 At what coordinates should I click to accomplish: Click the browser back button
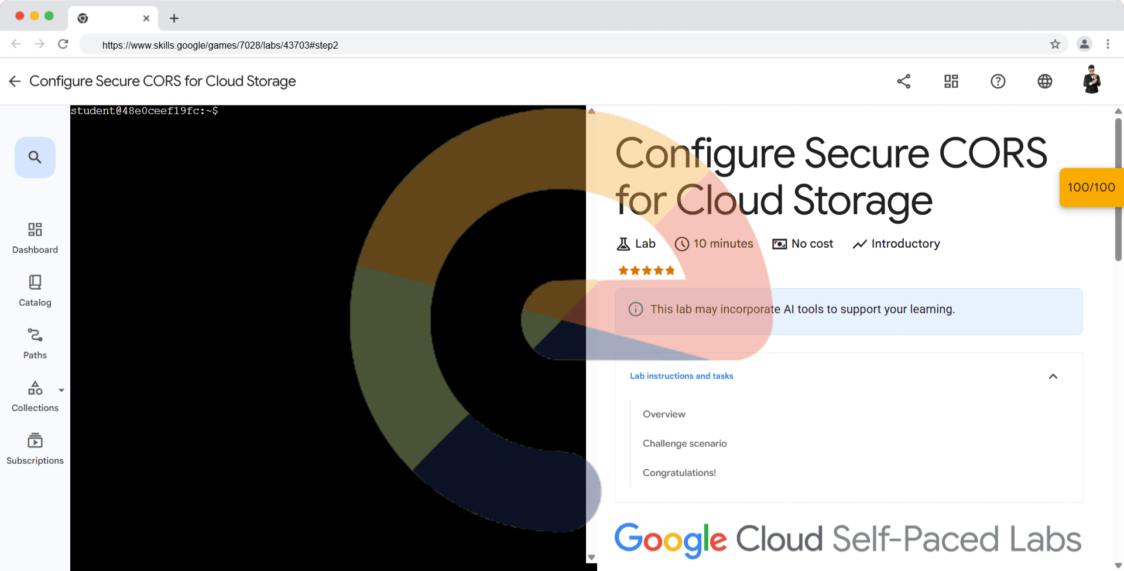pos(16,44)
